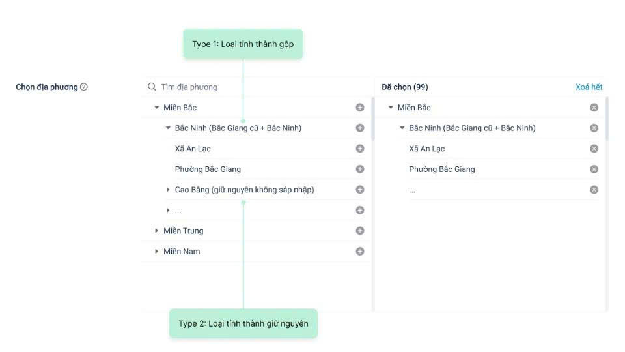Select Phường Bắc Giang in the left tree
625x352 pixels.
point(208,169)
